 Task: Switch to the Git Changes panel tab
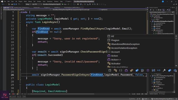pos(162,94)
